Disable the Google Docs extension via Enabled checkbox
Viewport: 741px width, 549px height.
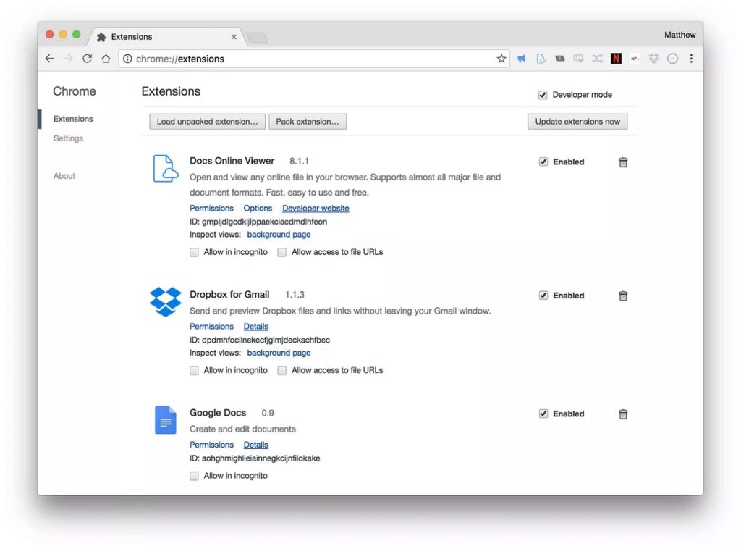pyautogui.click(x=543, y=414)
